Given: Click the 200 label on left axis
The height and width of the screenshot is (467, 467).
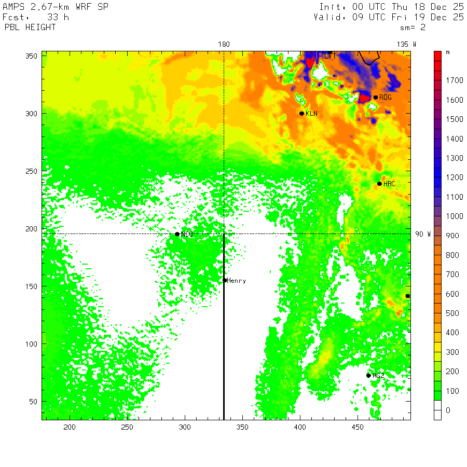Looking at the screenshot, I should click(31, 229).
